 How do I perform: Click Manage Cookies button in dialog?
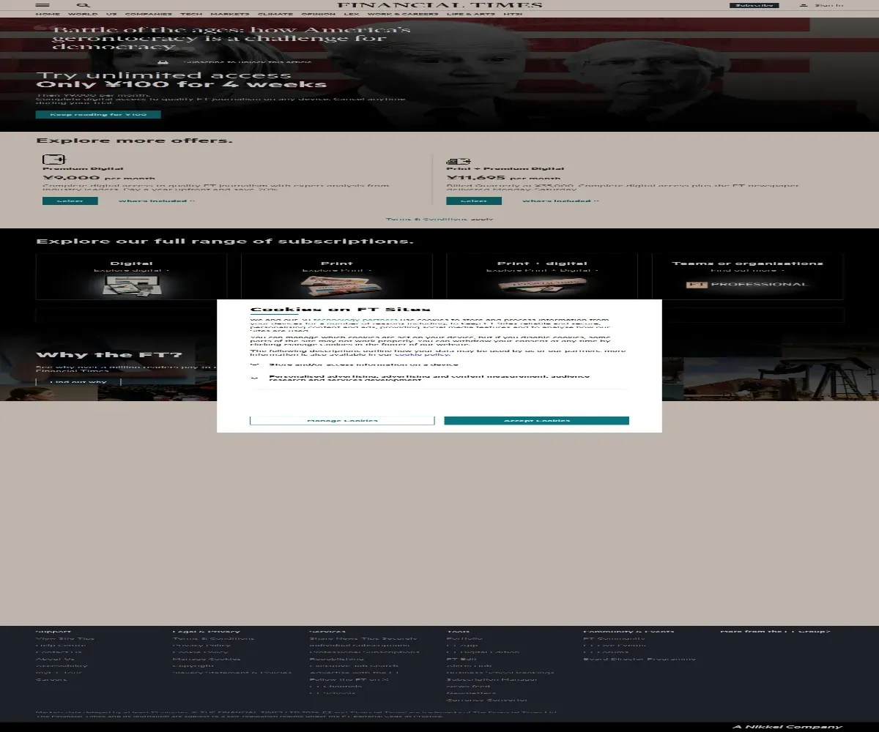342,421
